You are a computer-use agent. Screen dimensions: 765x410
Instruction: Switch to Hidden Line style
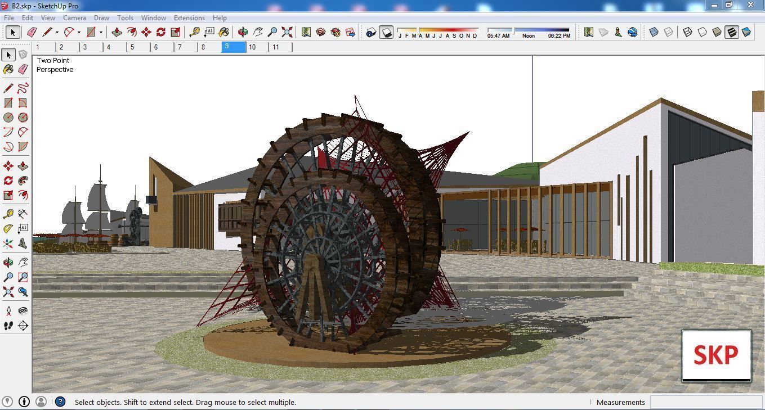point(702,32)
